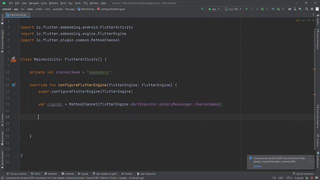The width and height of the screenshot is (320, 180).
Task: Toggle the Bookmarks sidebar panel
Action: [x=2, y=138]
